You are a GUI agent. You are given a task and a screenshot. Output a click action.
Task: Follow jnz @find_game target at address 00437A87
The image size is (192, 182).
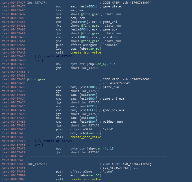(90, 14)
